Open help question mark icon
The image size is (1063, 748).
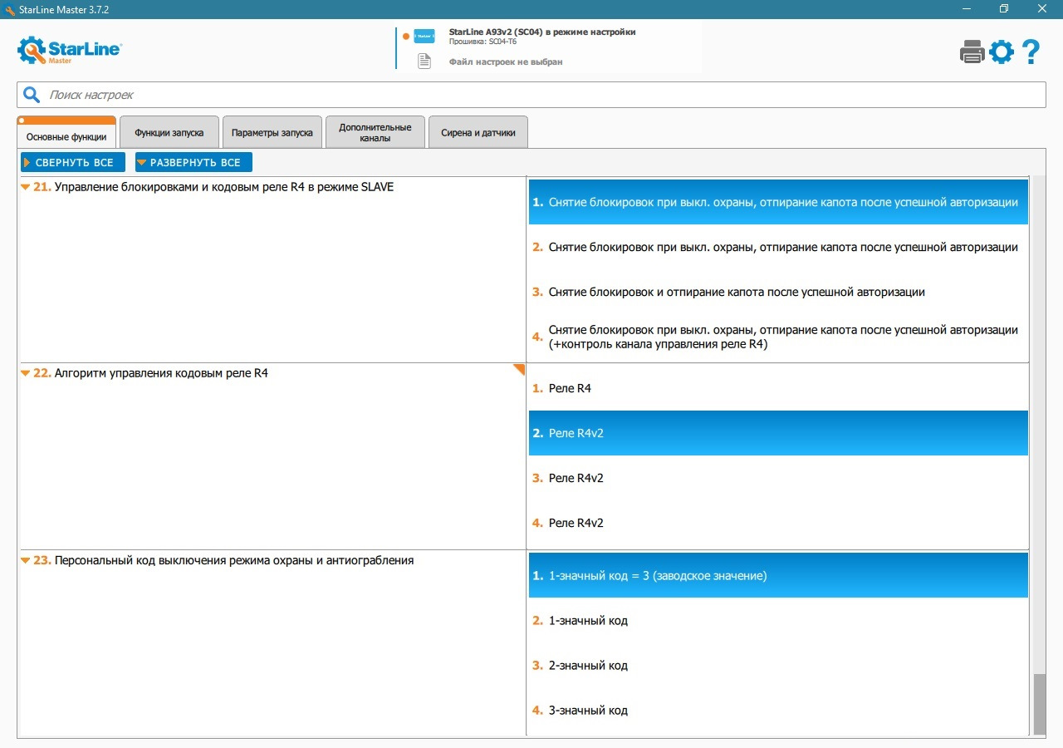pyautogui.click(x=1031, y=52)
